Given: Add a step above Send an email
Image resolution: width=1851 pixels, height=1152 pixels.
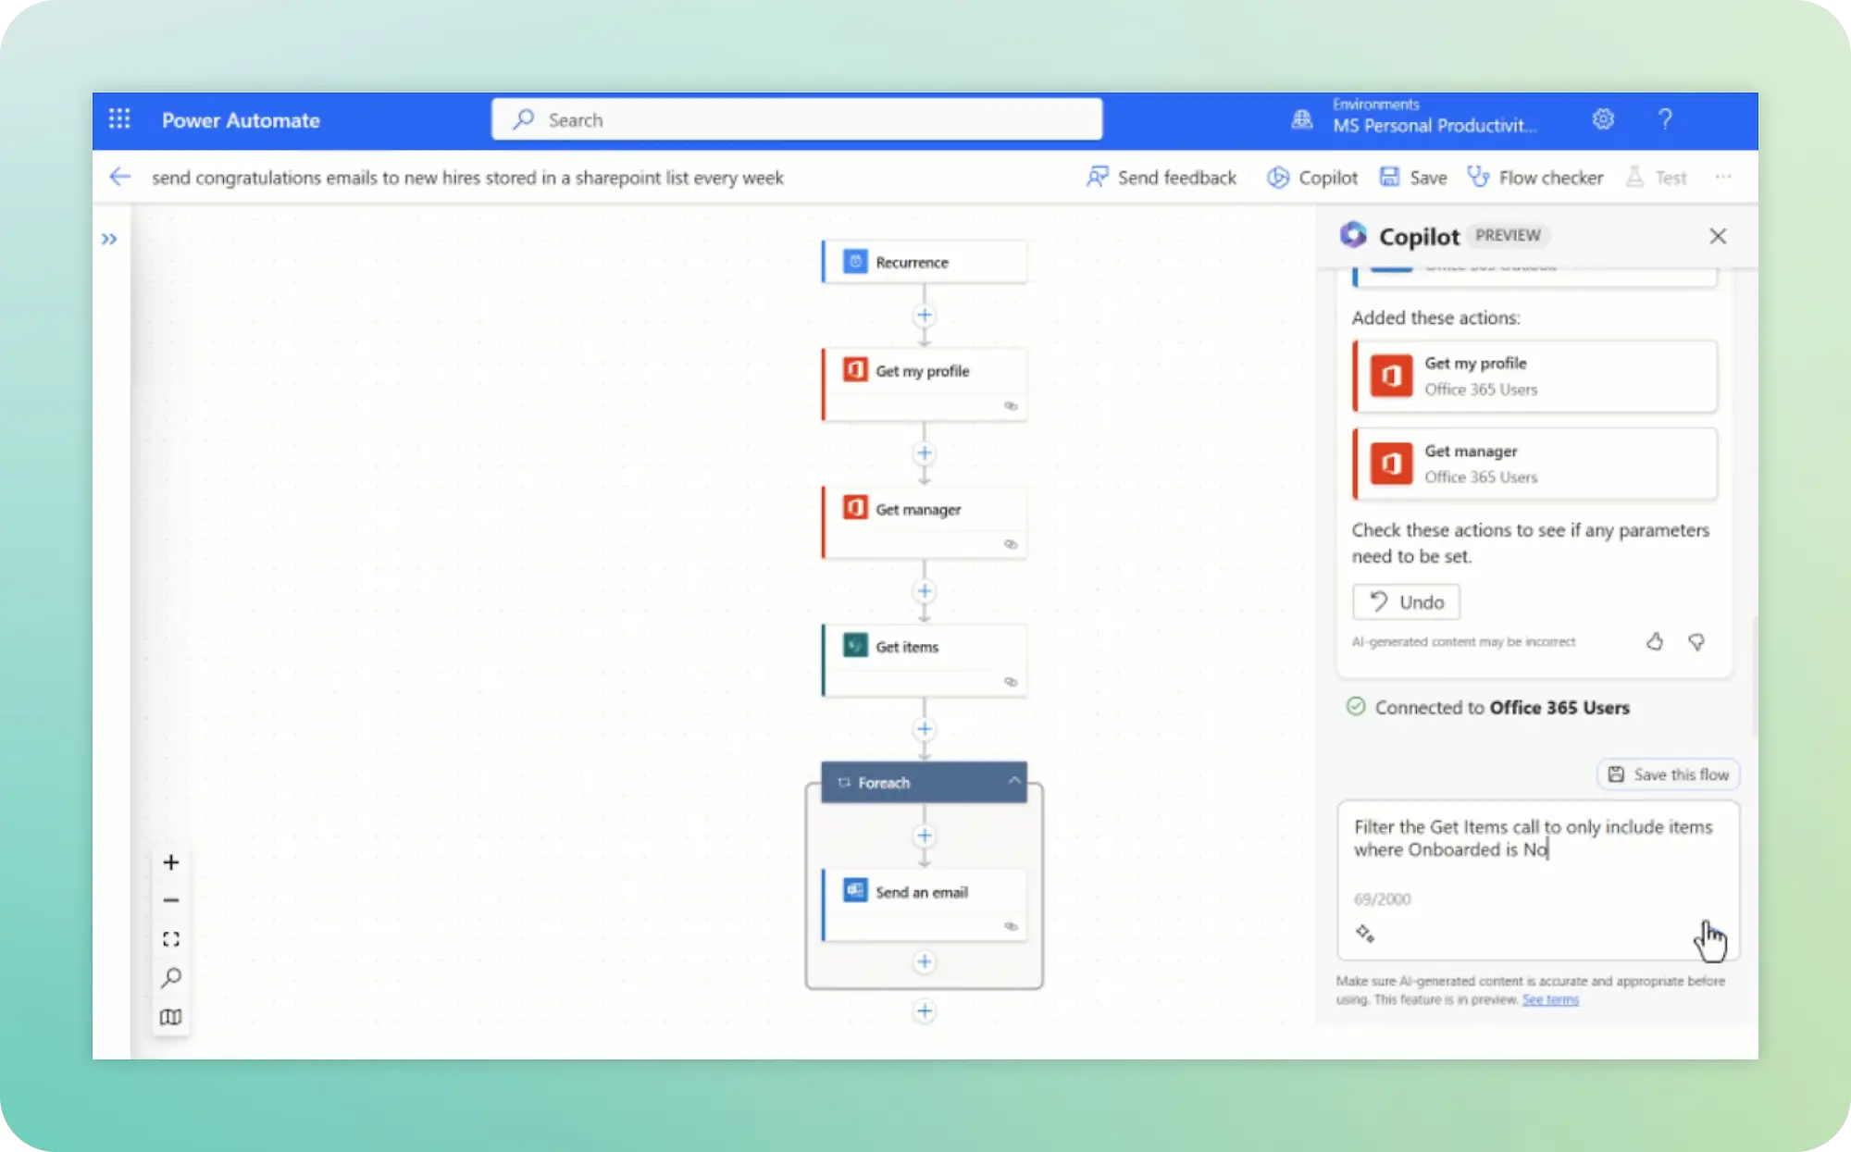Looking at the screenshot, I should [x=925, y=836].
